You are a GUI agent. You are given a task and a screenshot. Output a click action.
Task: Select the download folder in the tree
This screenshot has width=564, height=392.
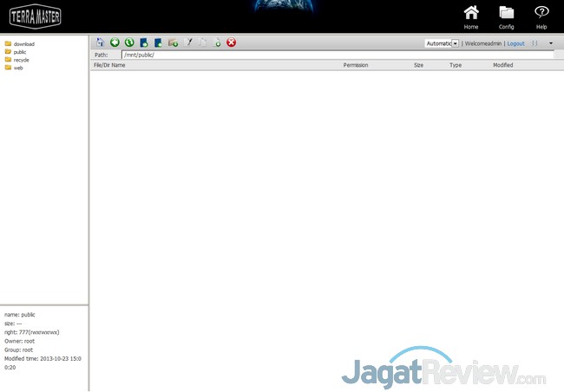(20, 44)
